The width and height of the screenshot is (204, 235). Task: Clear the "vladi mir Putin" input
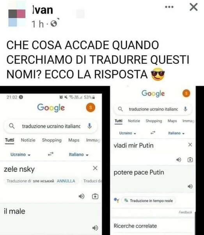(190, 145)
